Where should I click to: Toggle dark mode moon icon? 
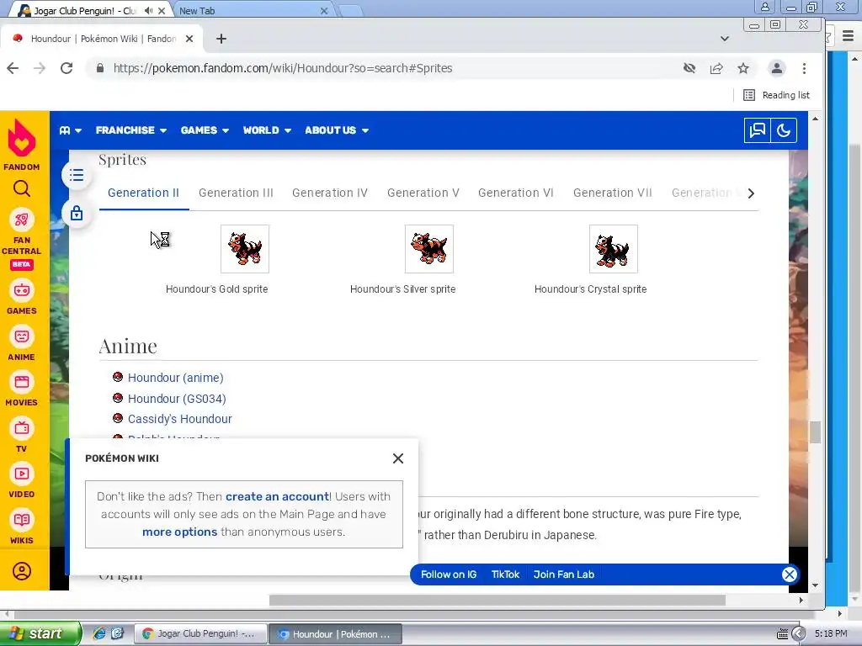click(784, 130)
